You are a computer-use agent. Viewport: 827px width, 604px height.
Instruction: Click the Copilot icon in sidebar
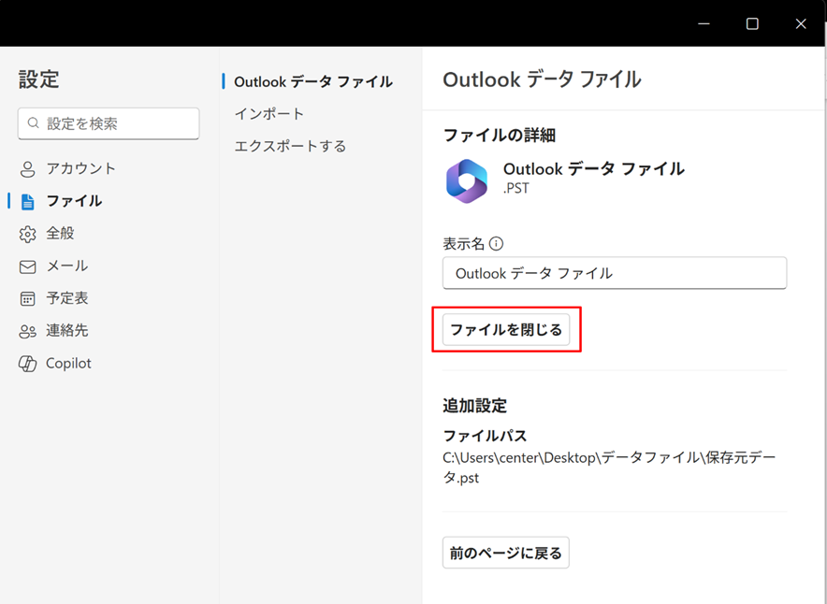point(27,364)
